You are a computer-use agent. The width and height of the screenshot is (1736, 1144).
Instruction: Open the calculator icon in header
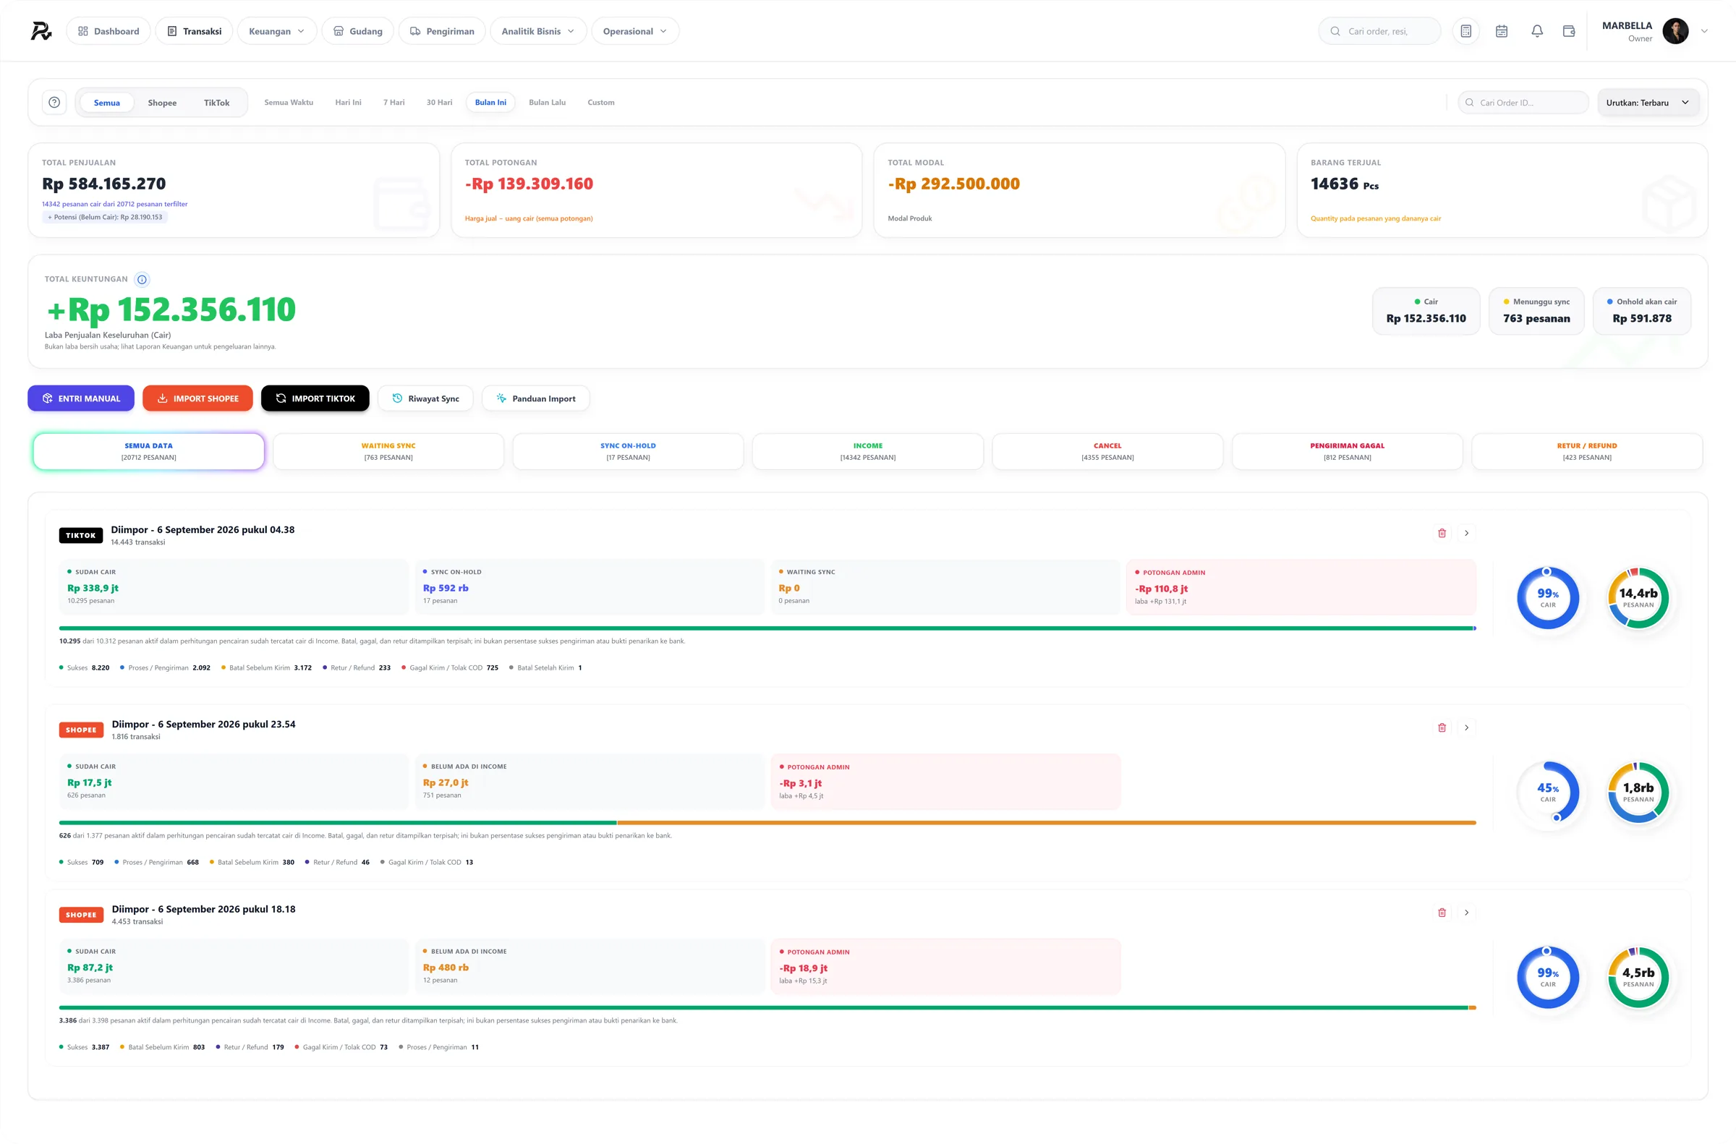pos(1465,31)
